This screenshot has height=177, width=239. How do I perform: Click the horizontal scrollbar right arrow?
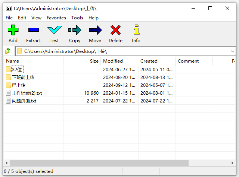point(232,163)
